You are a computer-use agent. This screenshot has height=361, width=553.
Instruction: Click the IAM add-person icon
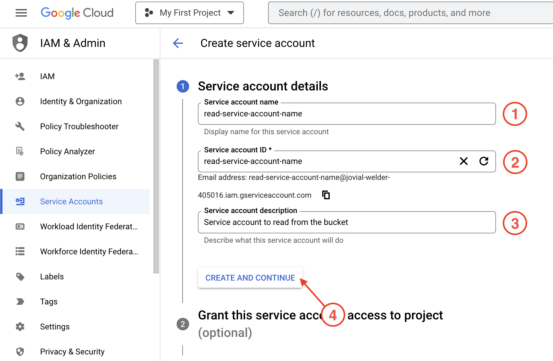click(x=20, y=76)
